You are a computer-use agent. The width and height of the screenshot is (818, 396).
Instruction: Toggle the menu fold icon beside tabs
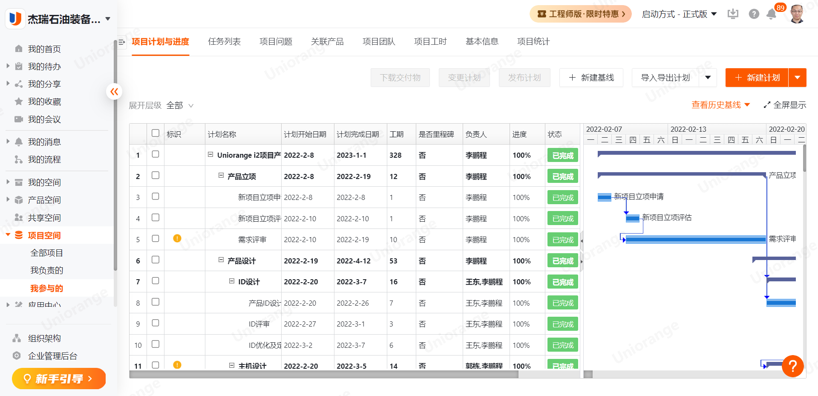122,42
